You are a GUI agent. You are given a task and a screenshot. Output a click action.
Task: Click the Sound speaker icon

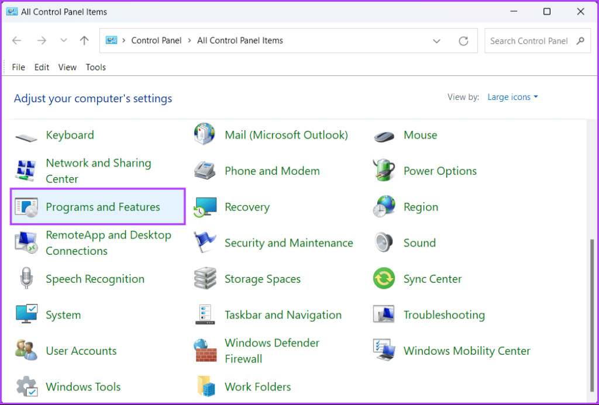click(384, 243)
